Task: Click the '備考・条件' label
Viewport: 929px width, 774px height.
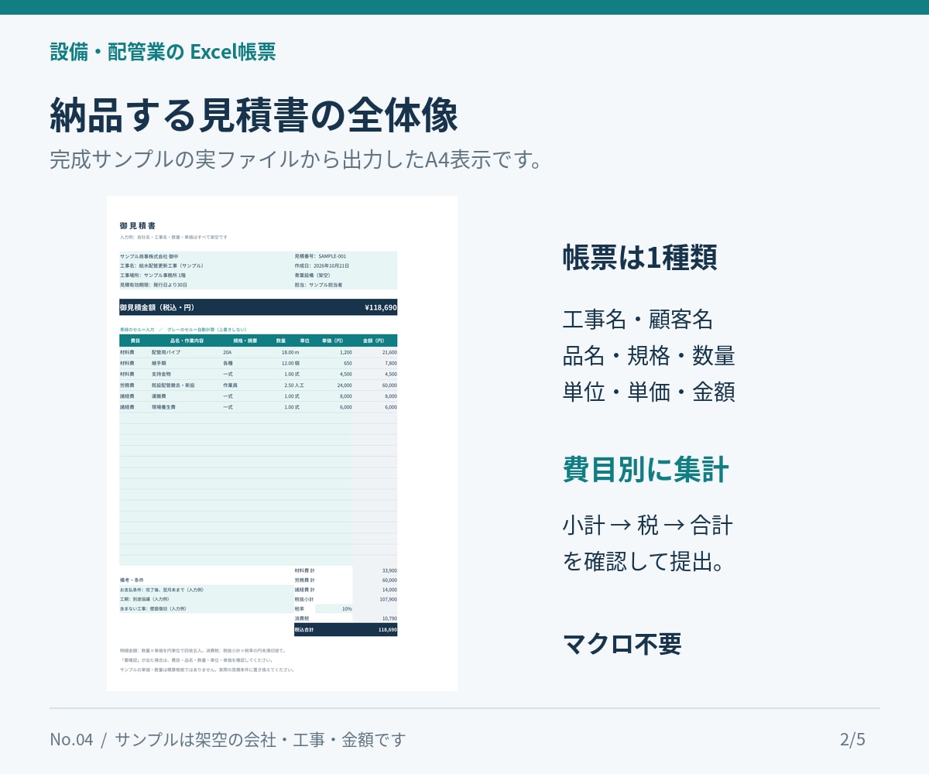Action: tap(132, 580)
